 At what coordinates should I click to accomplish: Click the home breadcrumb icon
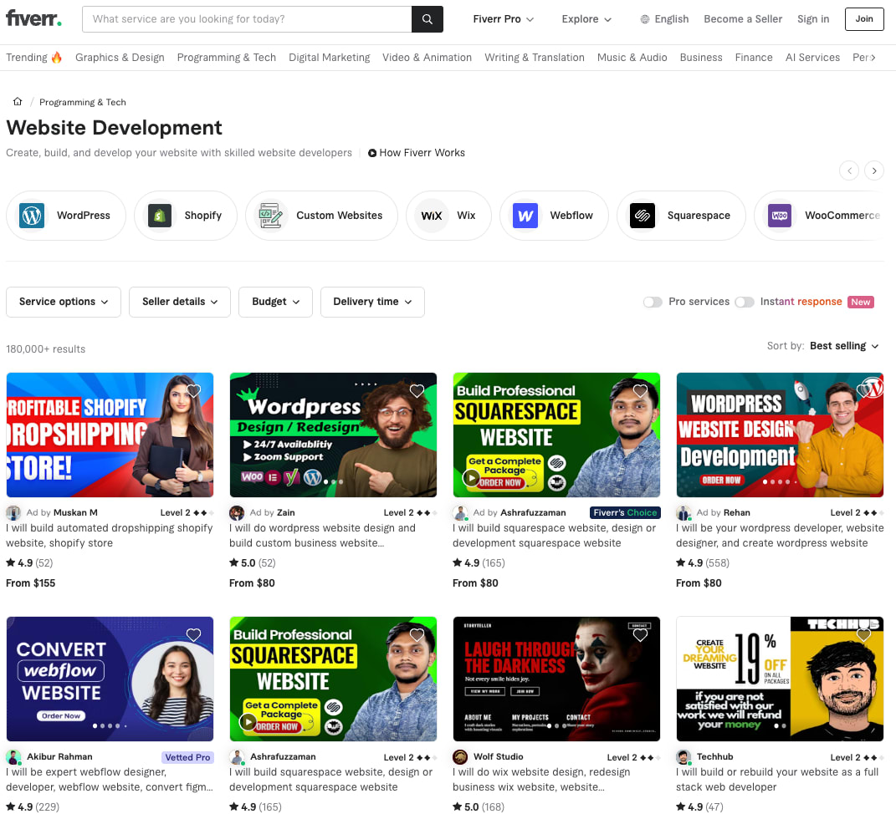18,102
